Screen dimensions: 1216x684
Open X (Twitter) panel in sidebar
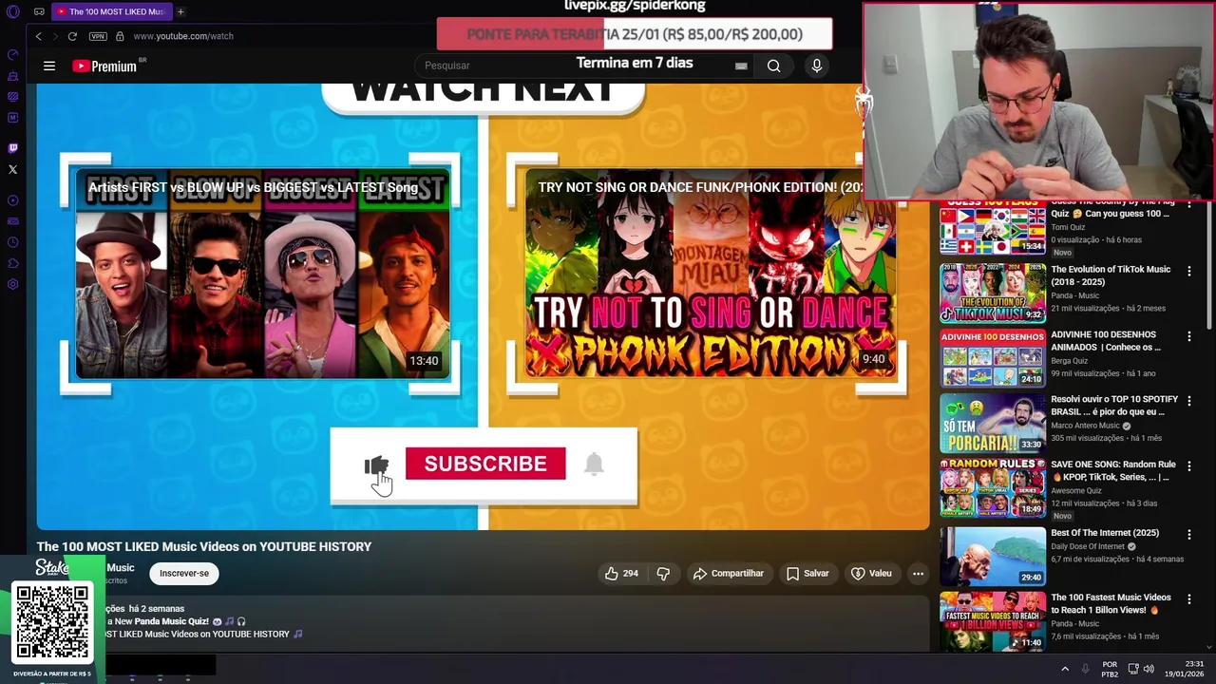click(12, 170)
